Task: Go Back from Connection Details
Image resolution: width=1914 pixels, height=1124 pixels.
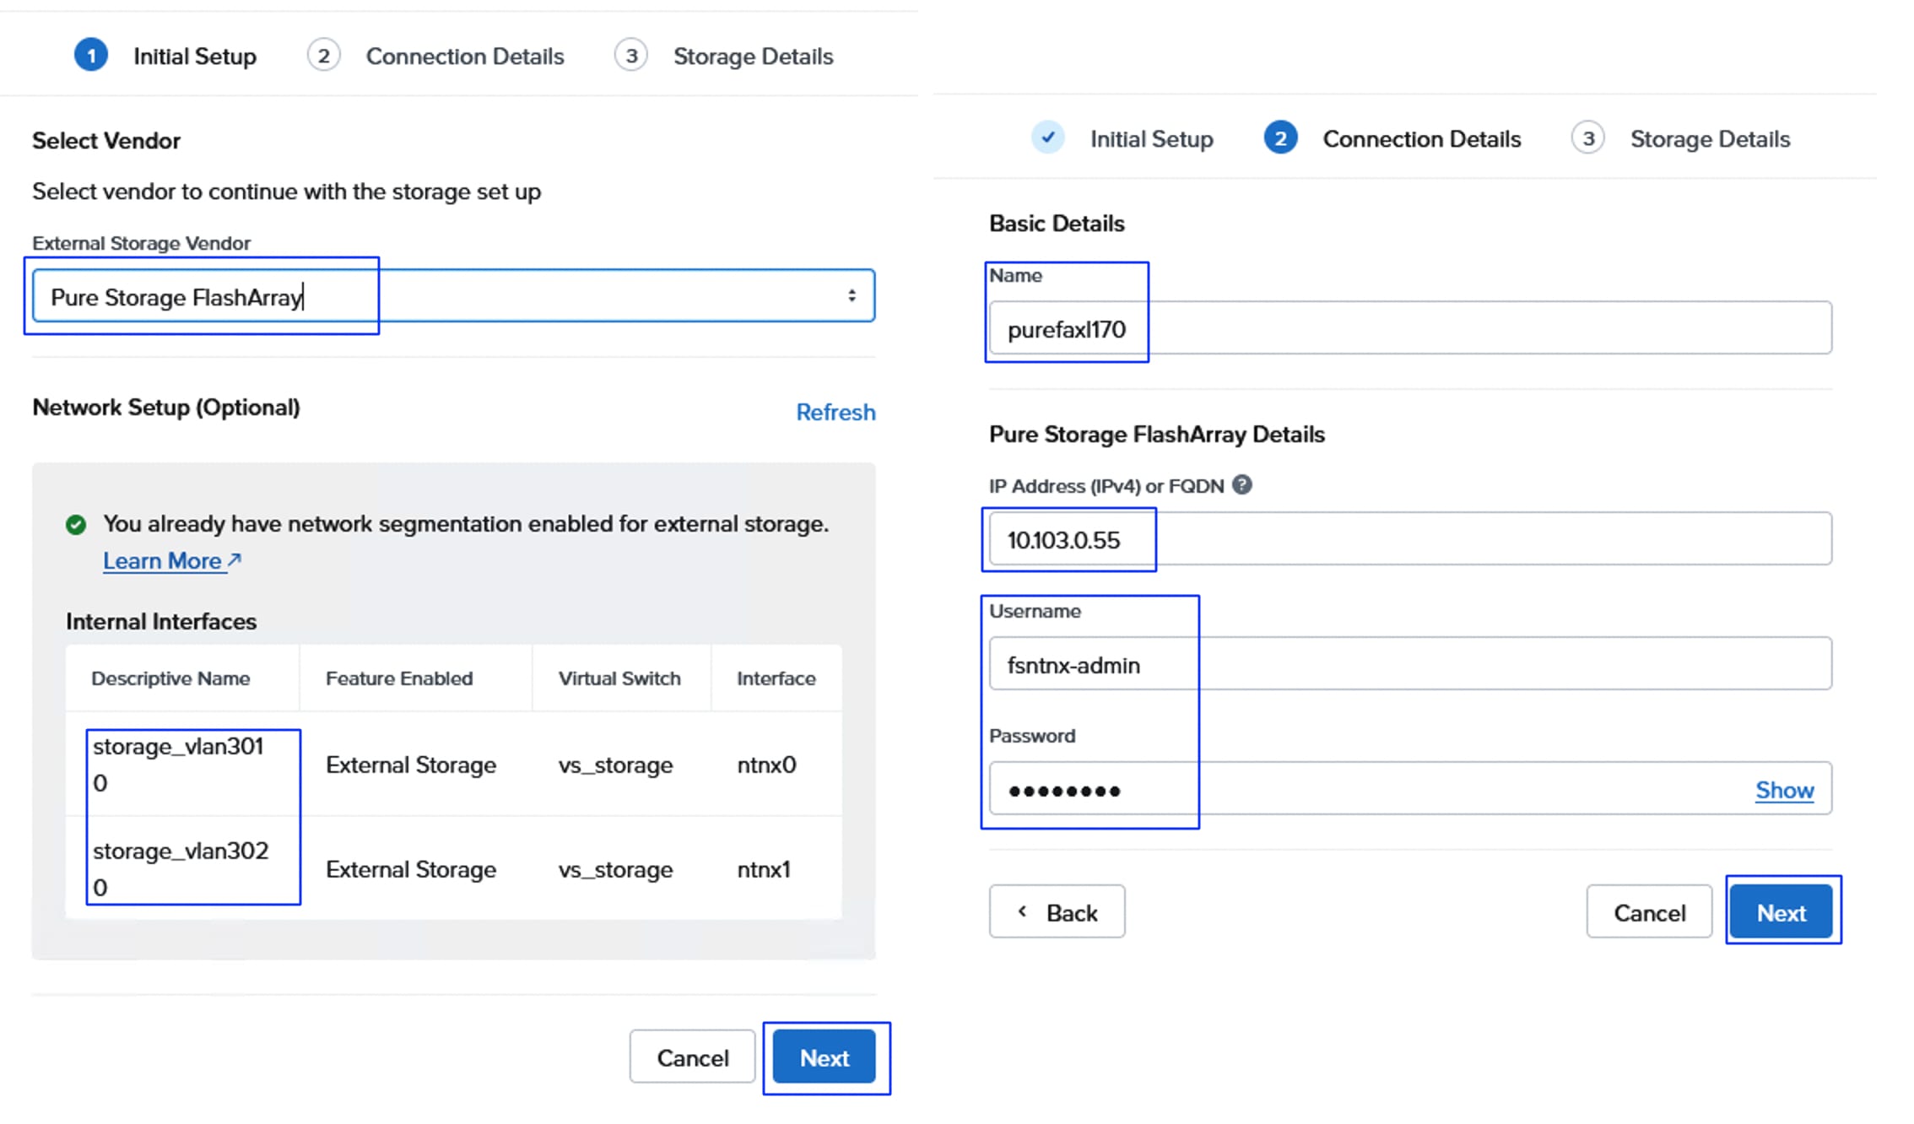Action: [1057, 912]
